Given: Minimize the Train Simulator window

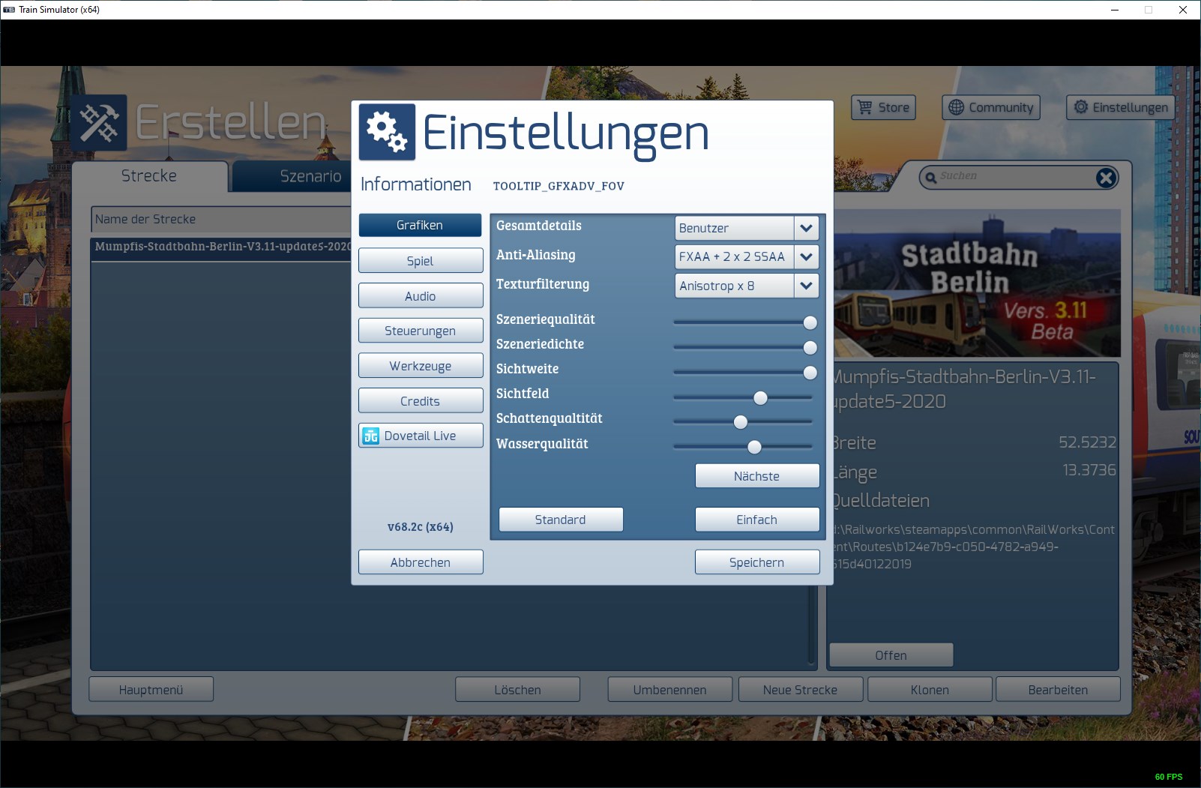Looking at the screenshot, I should click(1114, 10).
